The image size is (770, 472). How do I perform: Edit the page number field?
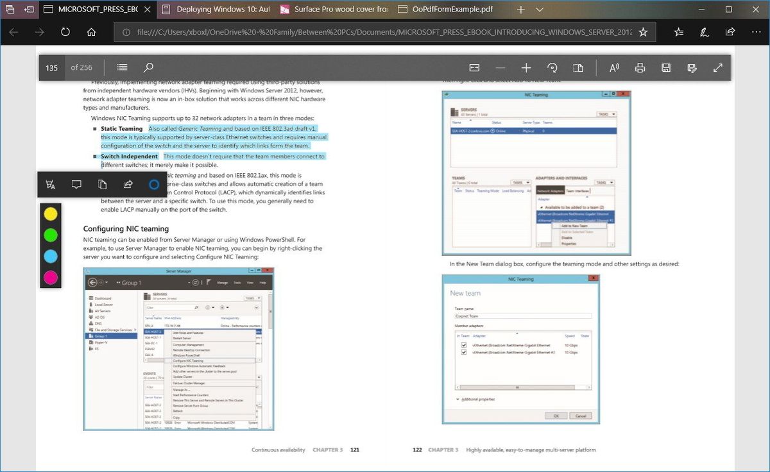pyautogui.click(x=51, y=67)
